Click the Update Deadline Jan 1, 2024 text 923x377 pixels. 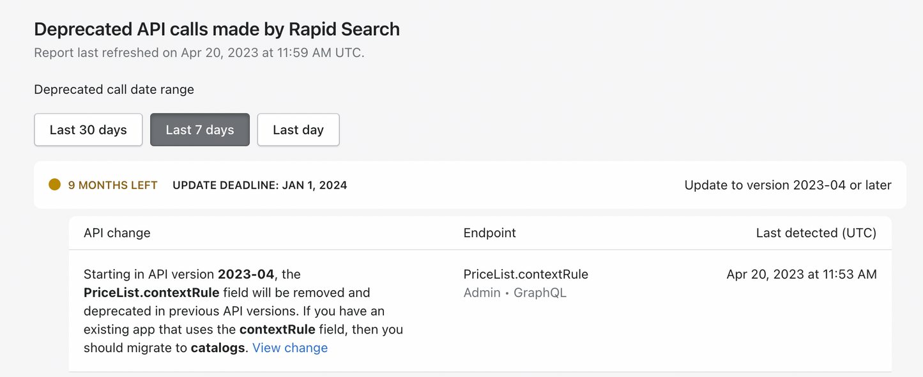(260, 185)
